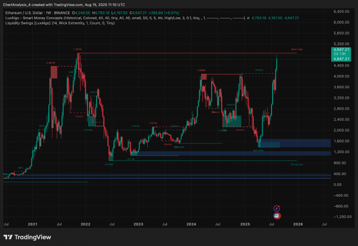The width and height of the screenshot is (358, 246).
Task: Click the 2026 label on time axis
Action: [x=298, y=225]
